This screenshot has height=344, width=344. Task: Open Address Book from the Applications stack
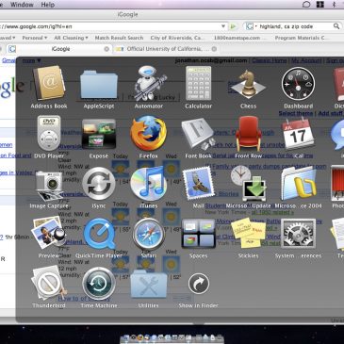coord(49,83)
